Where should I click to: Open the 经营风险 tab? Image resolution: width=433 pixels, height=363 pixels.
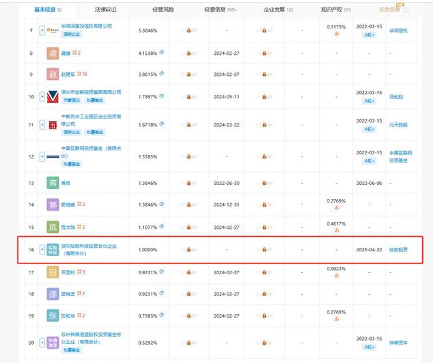click(163, 9)
